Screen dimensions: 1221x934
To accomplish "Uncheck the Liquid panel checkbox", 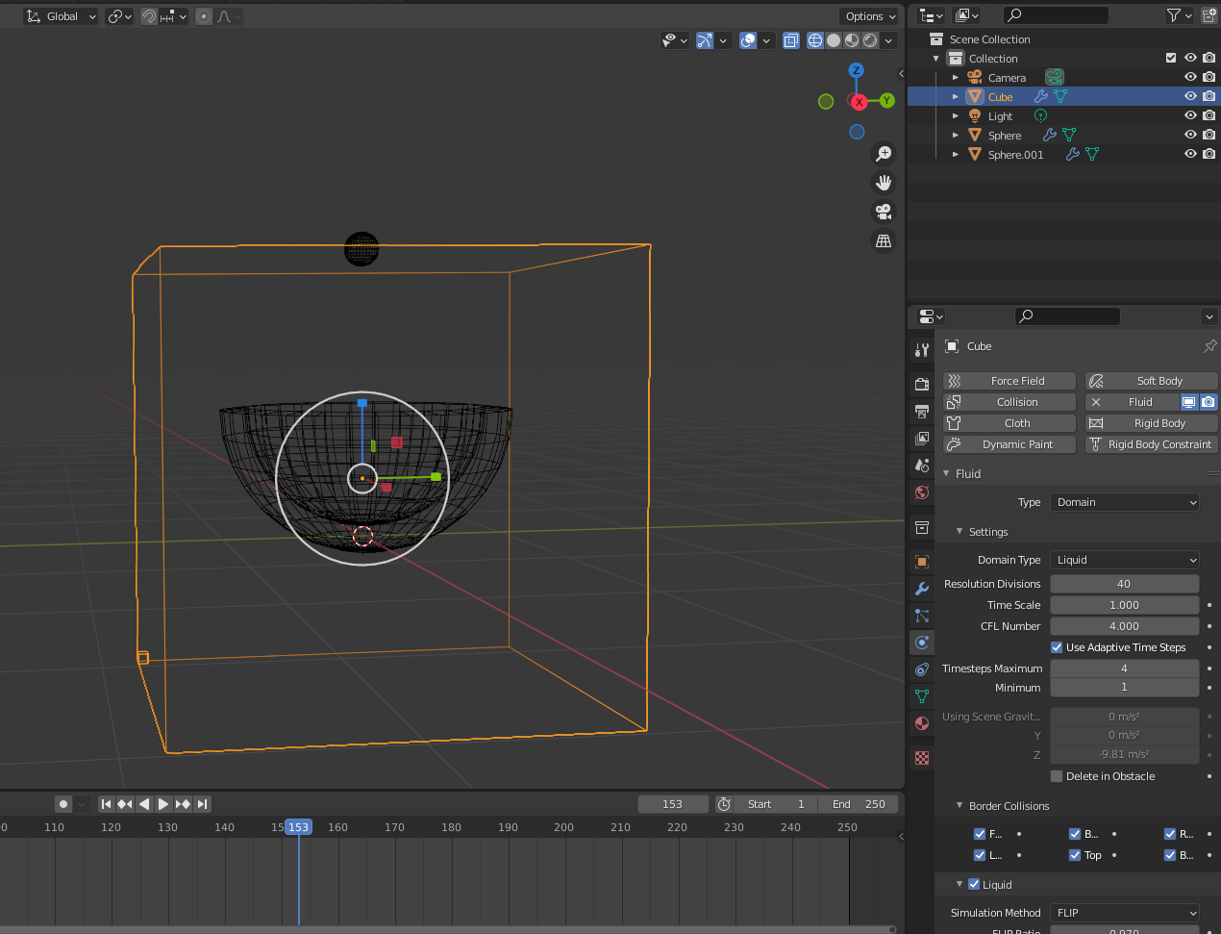I will [x=974, y=885].
